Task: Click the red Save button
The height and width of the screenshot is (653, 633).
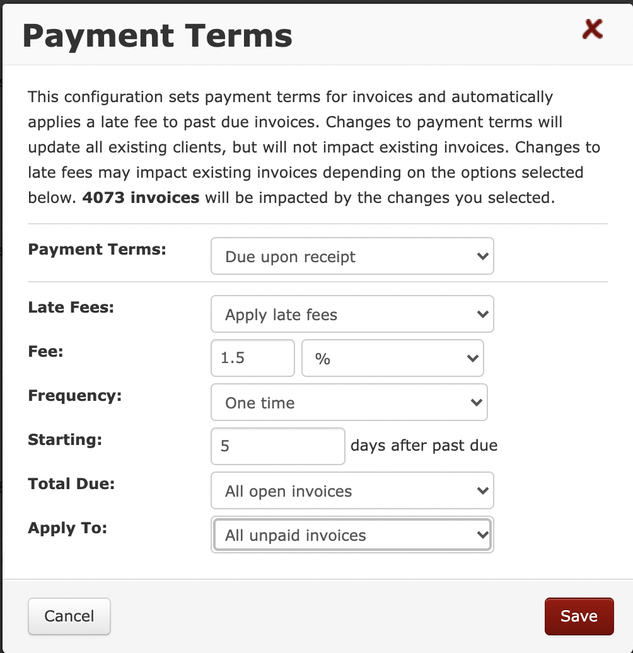Action: pos(579,616)
